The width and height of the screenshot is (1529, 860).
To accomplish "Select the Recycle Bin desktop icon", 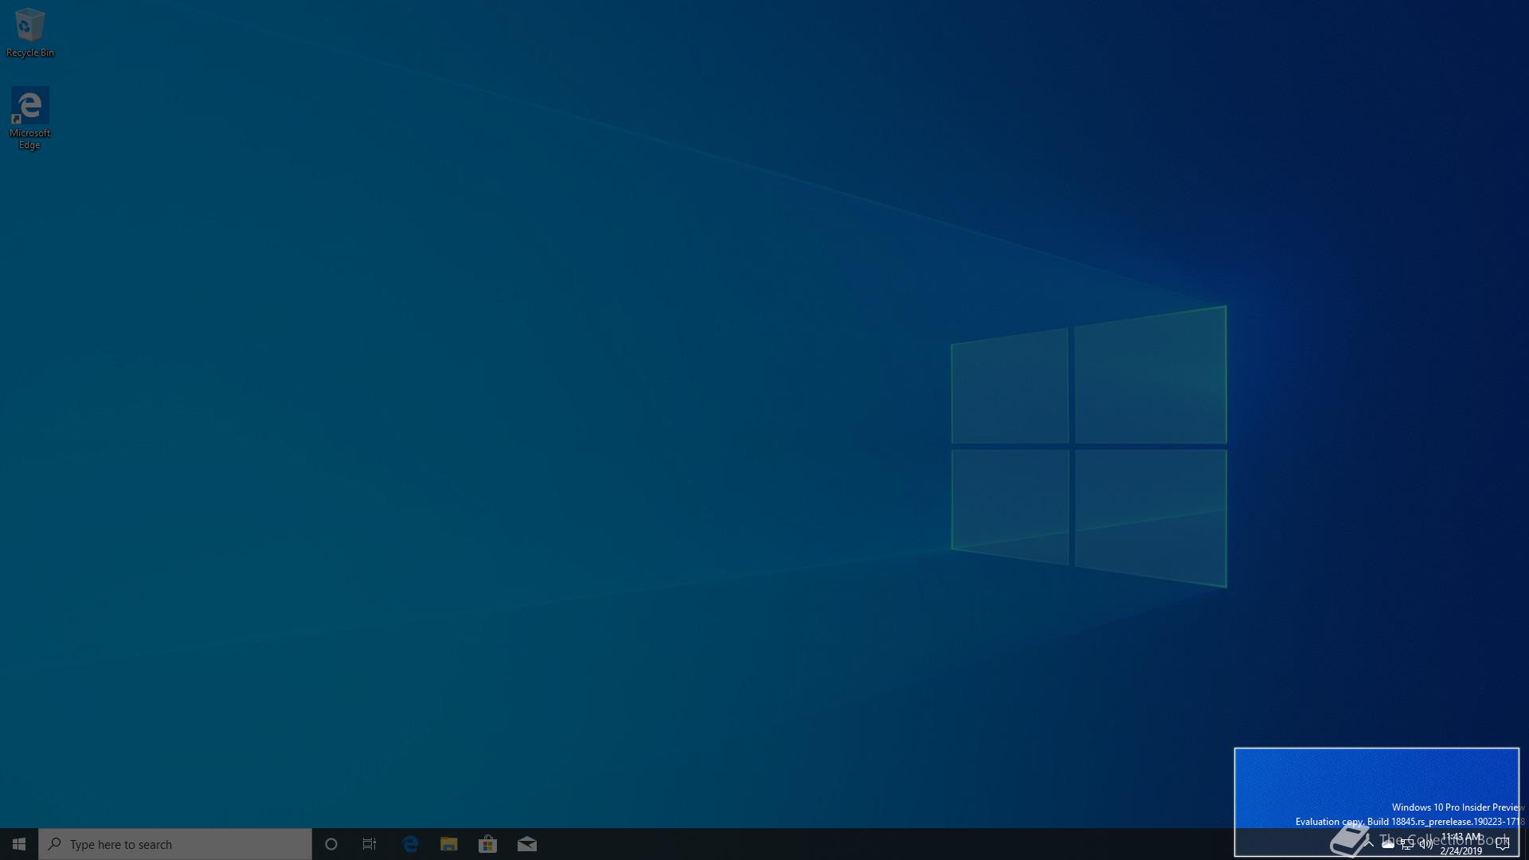I will pyautogui.click(x=30, y=33).
